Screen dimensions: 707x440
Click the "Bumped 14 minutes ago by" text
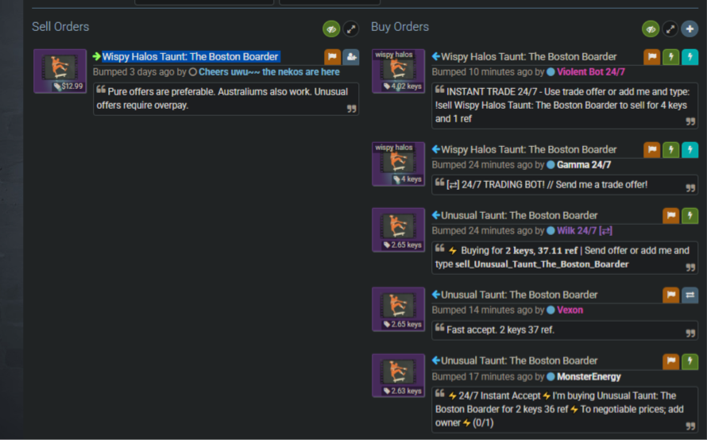coord(488,311)
